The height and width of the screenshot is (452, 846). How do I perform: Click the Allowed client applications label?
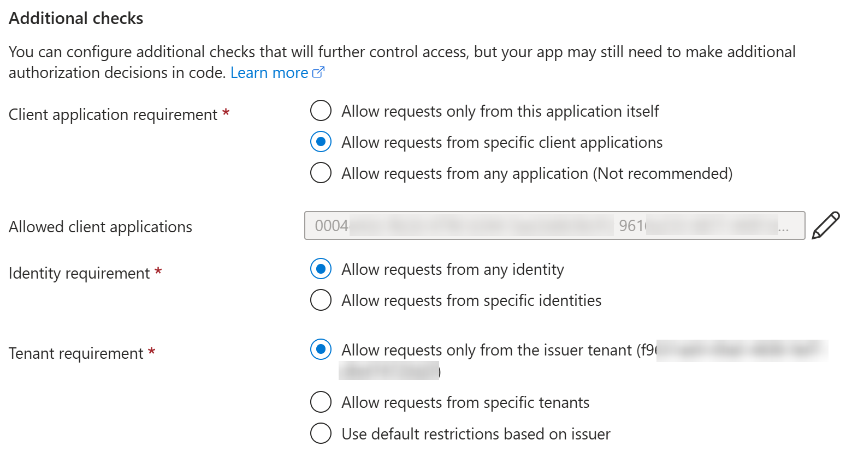[100, 227]
